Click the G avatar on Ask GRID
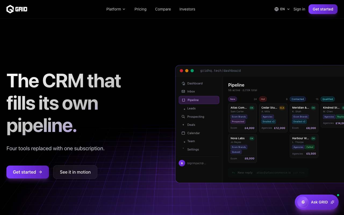 tap(303, 202)
